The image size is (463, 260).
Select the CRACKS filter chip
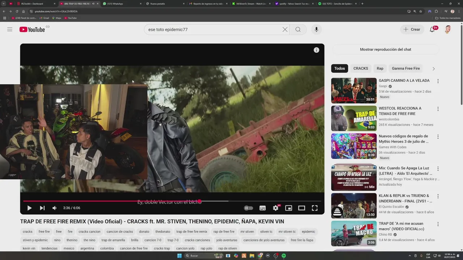click(361, 68)
